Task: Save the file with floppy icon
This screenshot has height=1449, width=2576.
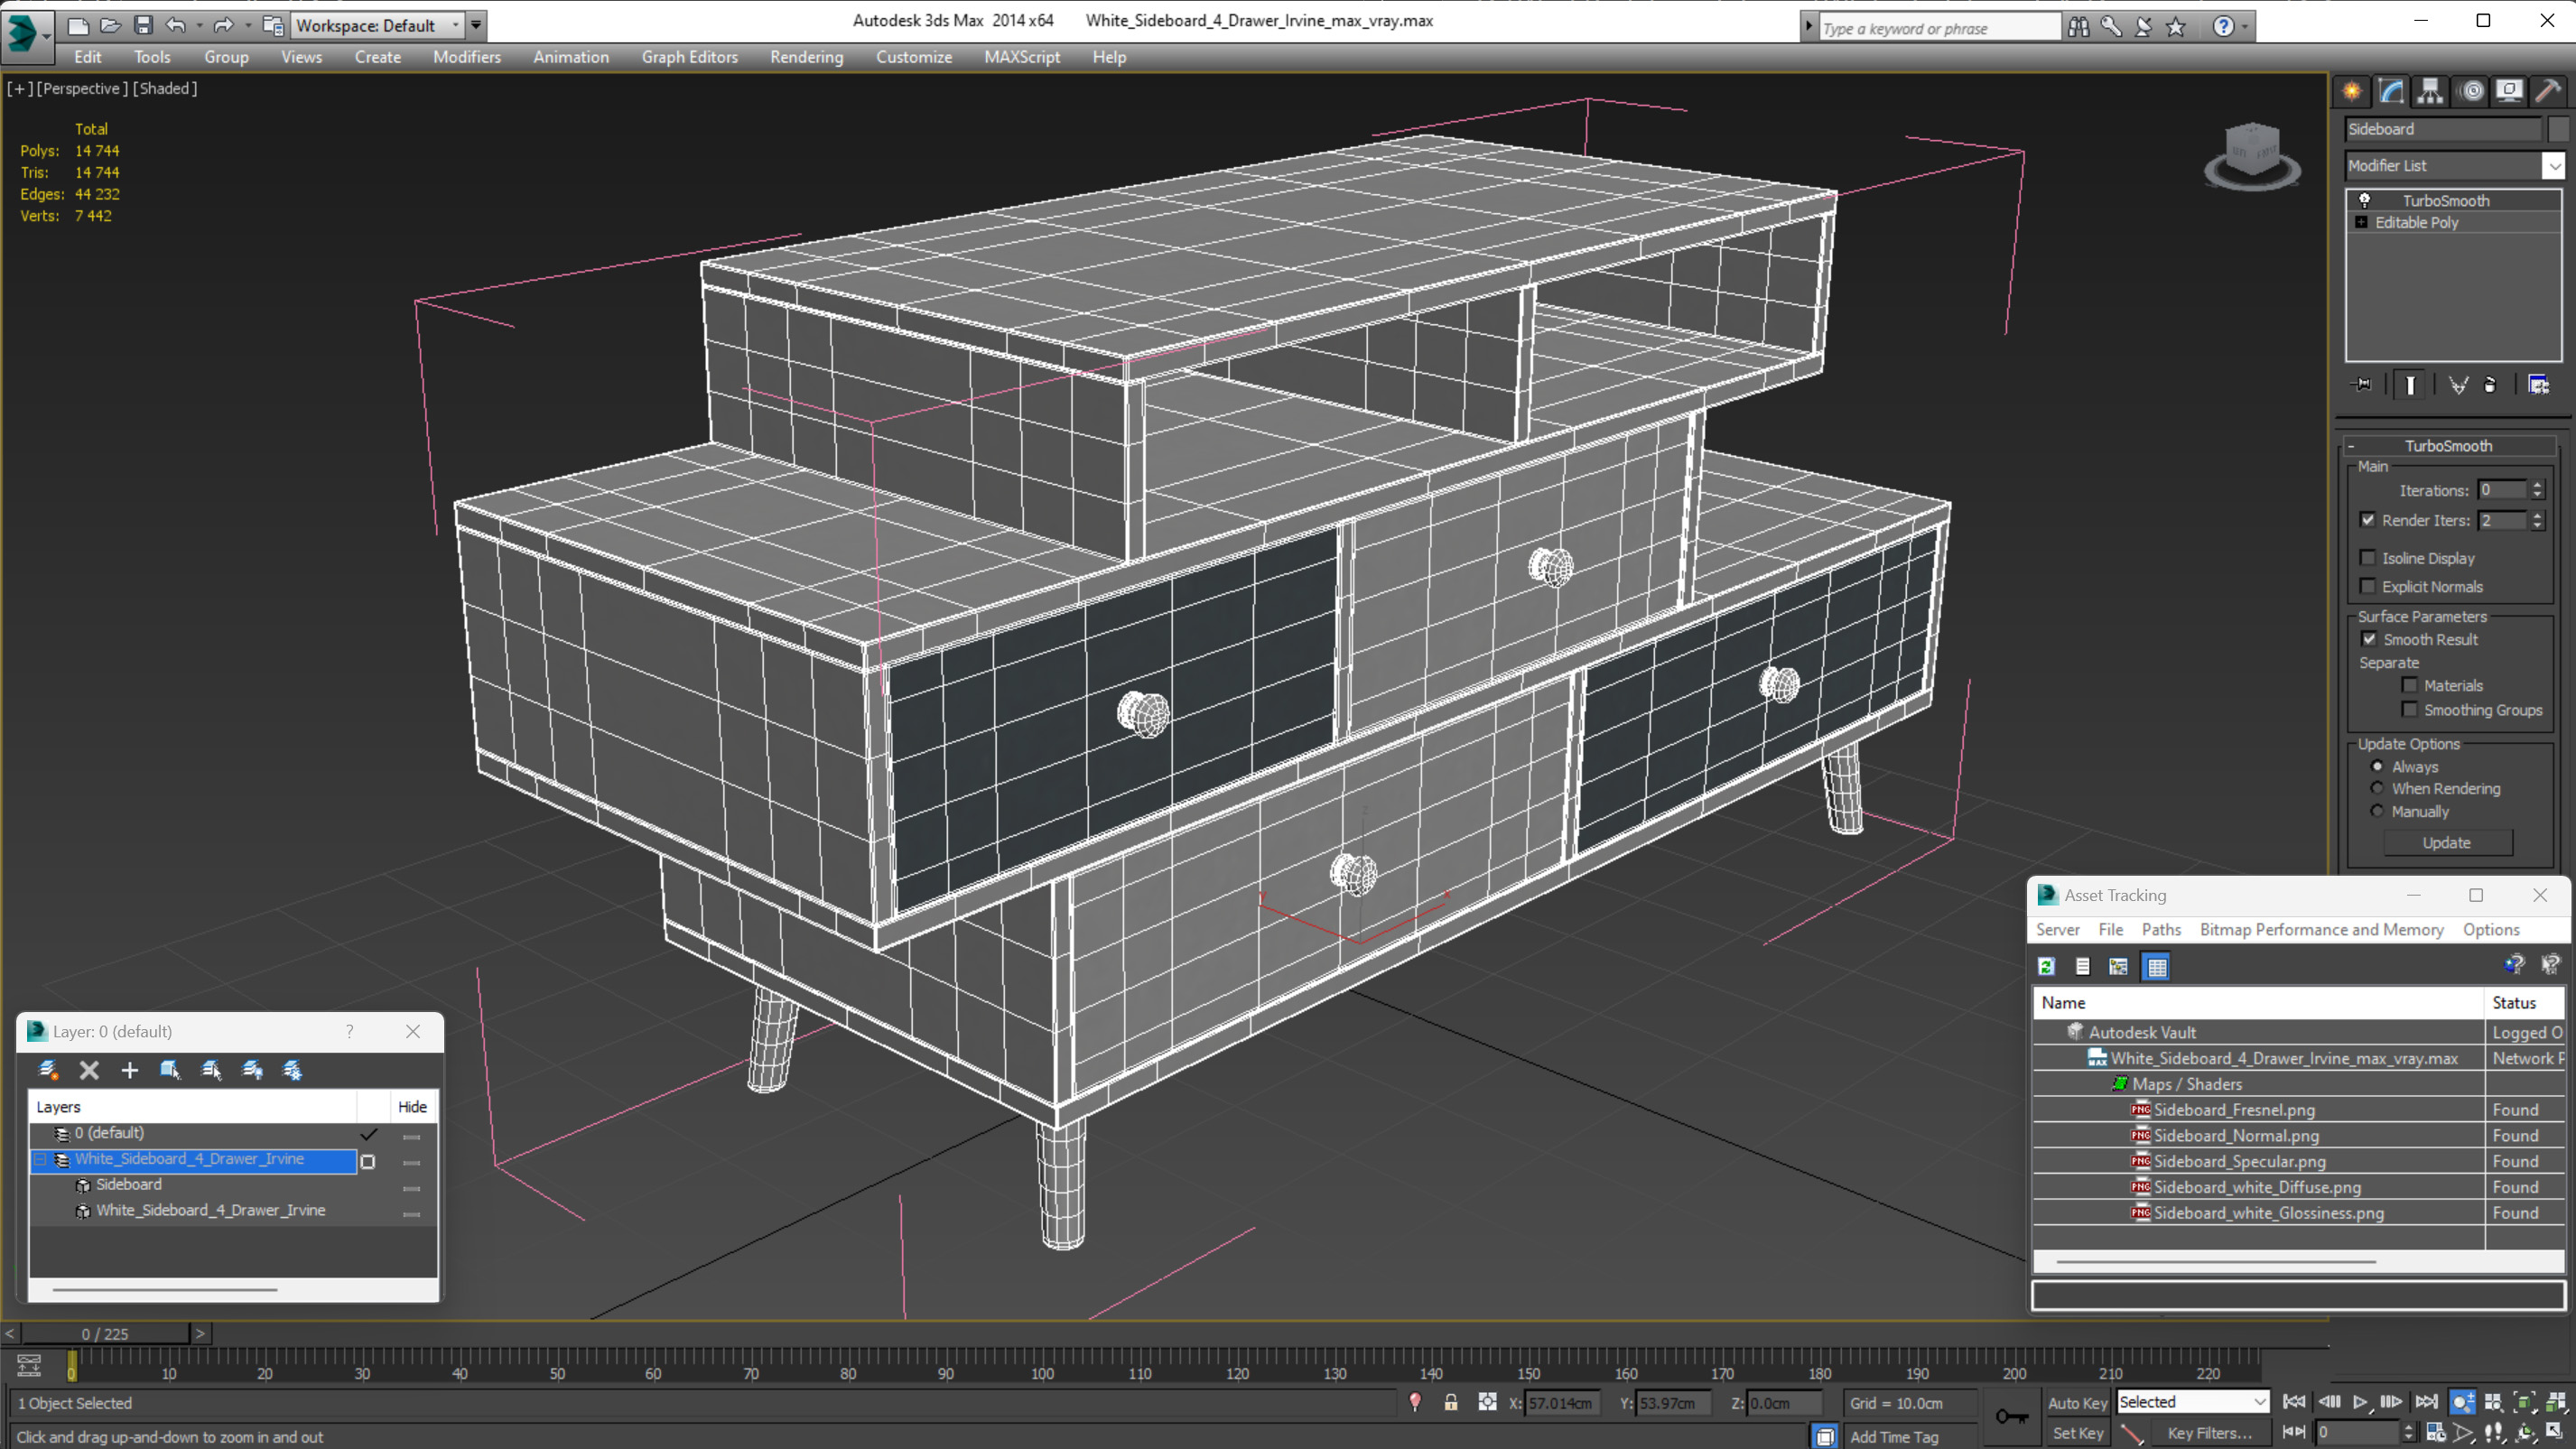Action: [x=143, y=25]
